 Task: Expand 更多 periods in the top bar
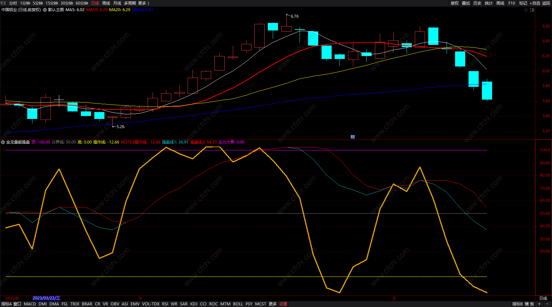pos(143,3)
